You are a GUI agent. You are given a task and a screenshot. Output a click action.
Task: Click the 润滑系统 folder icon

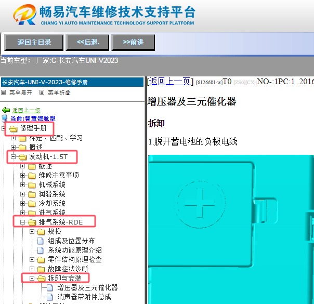coord(32,194)
